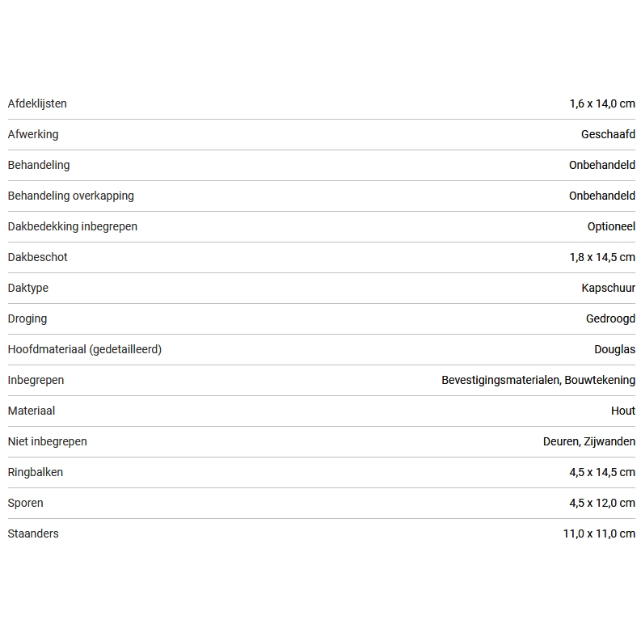Select the Kapschuur value

point(608,288)
